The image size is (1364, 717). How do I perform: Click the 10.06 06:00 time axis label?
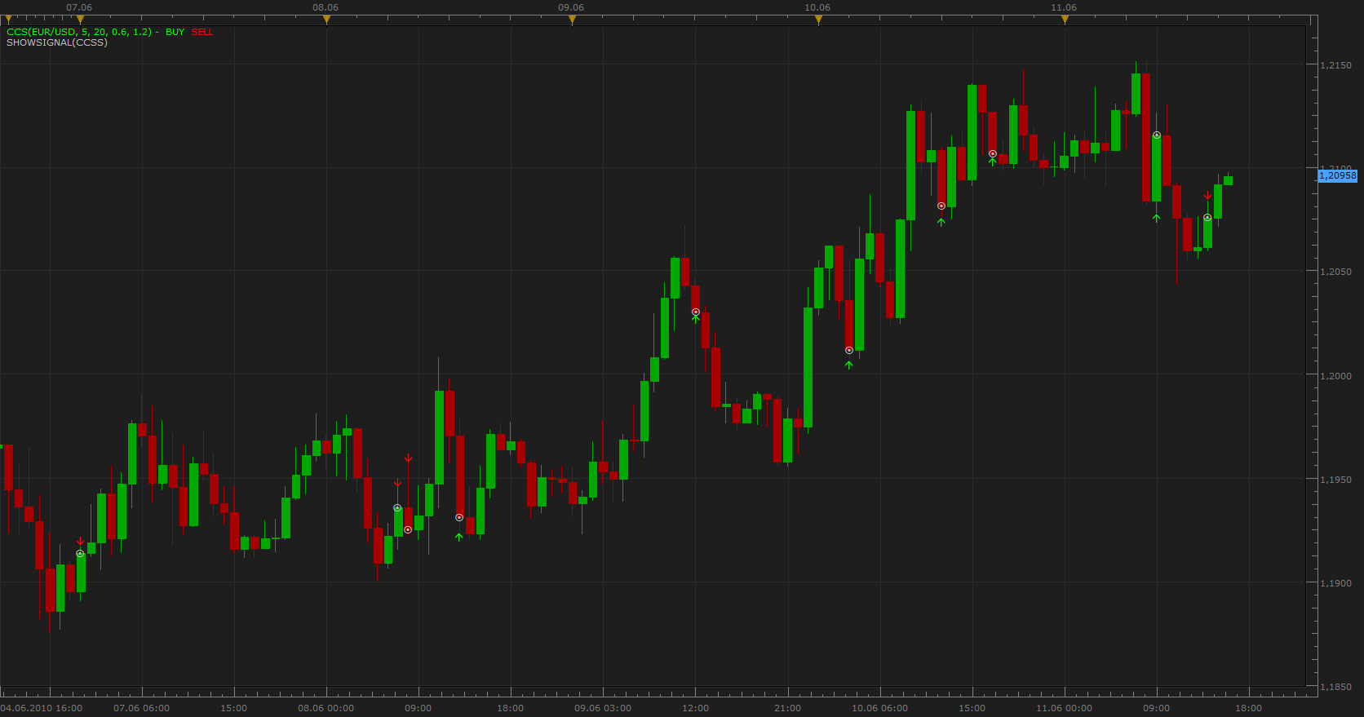coord(879,708)
